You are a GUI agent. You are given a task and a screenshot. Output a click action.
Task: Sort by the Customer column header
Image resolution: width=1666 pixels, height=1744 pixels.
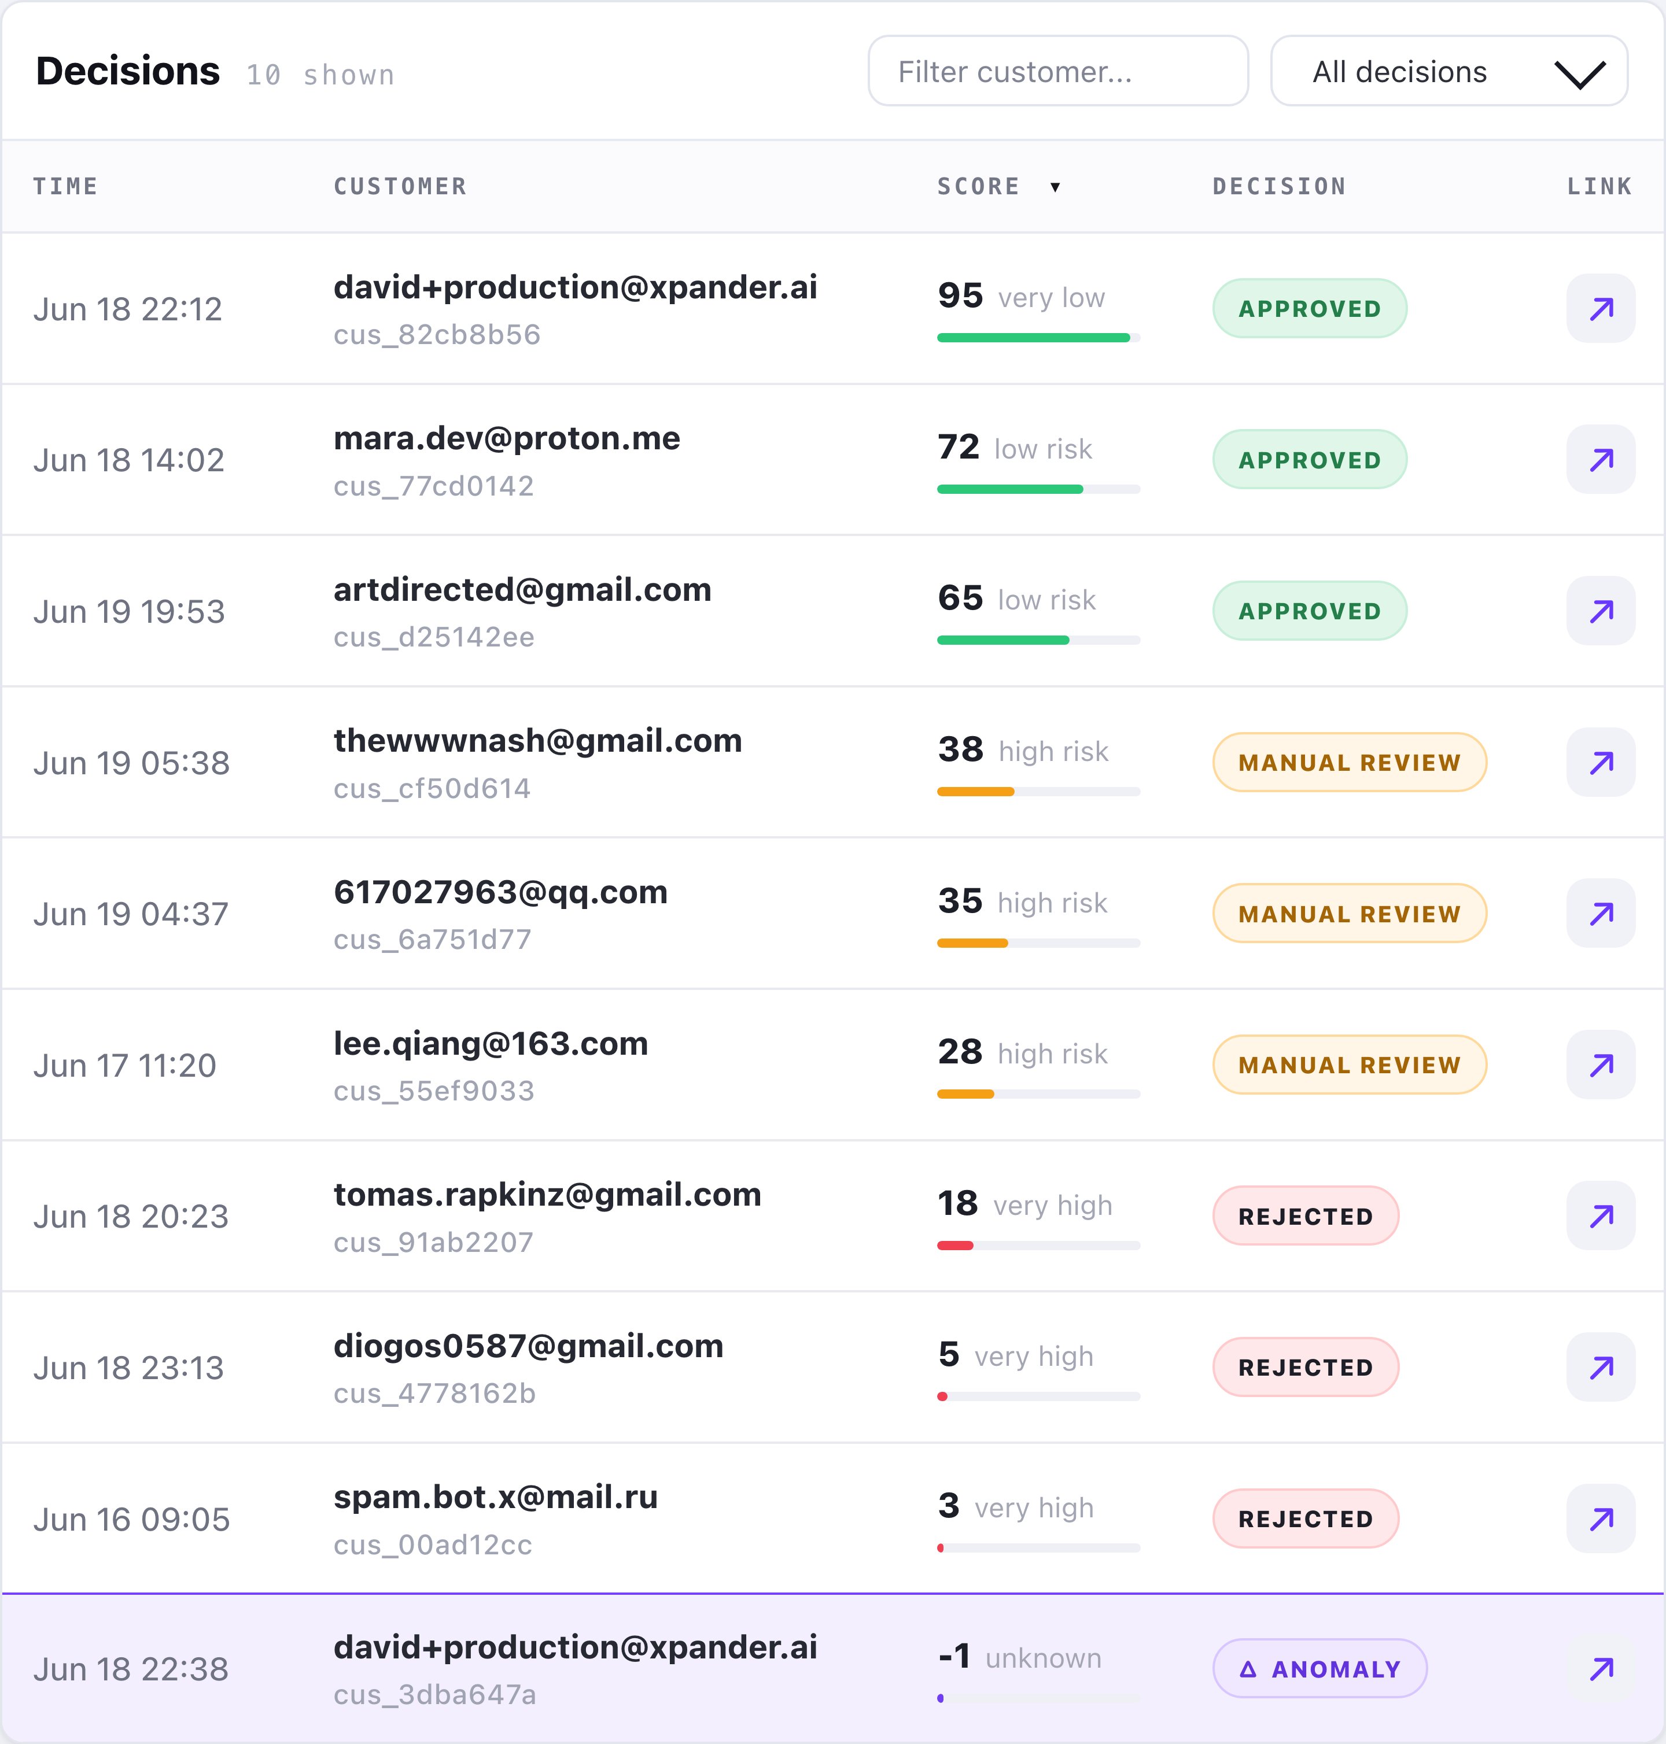400,186
